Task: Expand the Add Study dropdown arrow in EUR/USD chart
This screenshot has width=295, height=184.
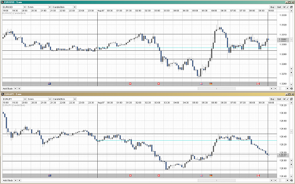Action: click(x=15, y=88)
